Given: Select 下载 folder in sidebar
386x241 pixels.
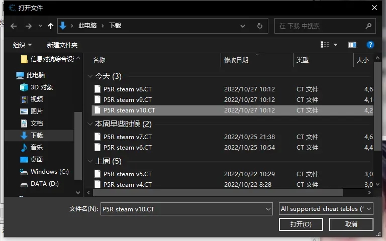Looking at the screenshot, I should click(x=39, y=135).
